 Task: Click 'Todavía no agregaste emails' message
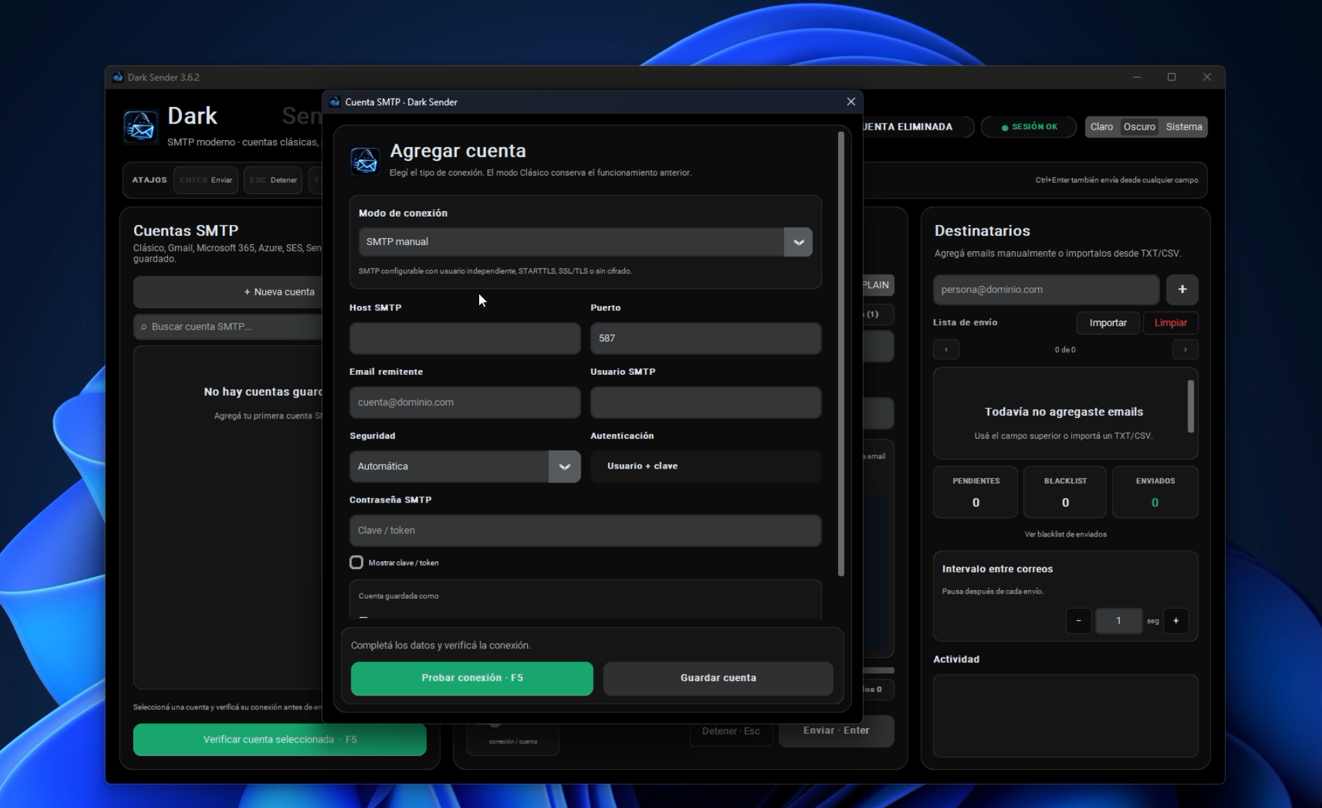1064,412
